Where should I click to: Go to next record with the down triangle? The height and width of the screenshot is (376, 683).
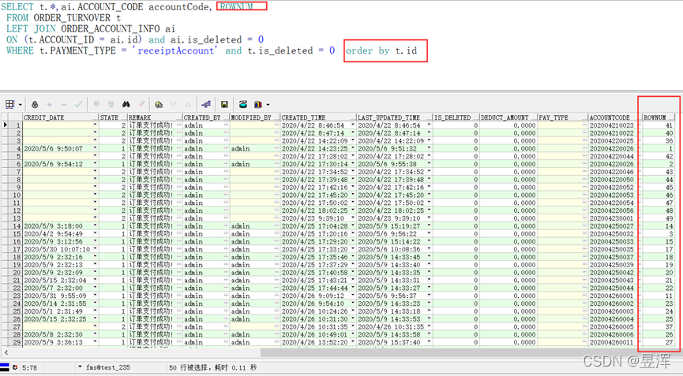click(174, 104)
